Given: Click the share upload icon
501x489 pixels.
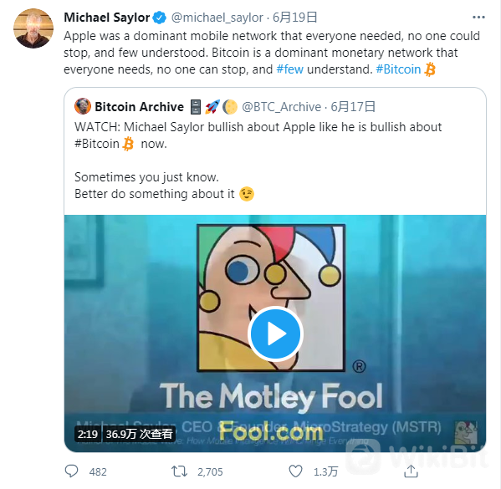Looking at the screenshot, I should click(x=411, y=471).
